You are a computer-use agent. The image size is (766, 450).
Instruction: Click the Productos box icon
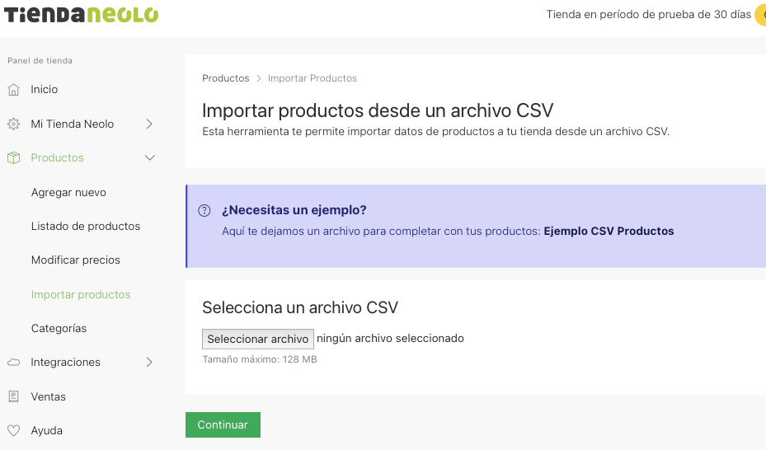[13, 158]
